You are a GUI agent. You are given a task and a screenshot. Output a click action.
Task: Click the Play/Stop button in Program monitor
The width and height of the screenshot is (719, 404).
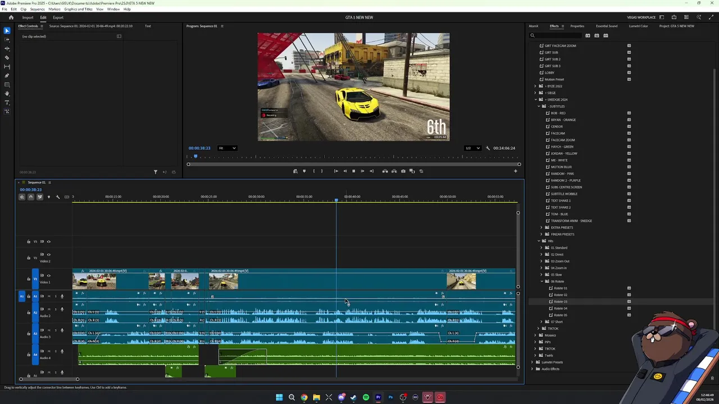[x=353, y=171]
